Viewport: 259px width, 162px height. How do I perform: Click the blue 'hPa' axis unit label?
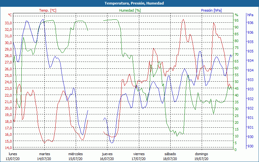[250, 15]
